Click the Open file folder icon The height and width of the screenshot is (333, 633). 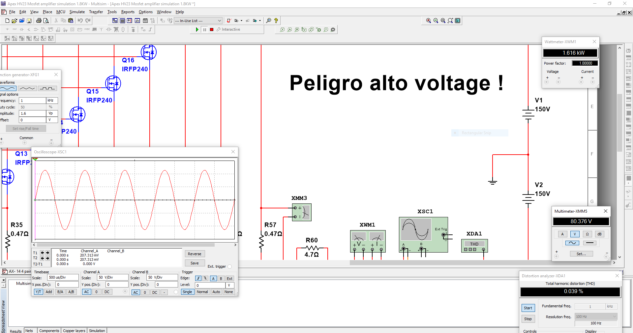pos(15,20)
